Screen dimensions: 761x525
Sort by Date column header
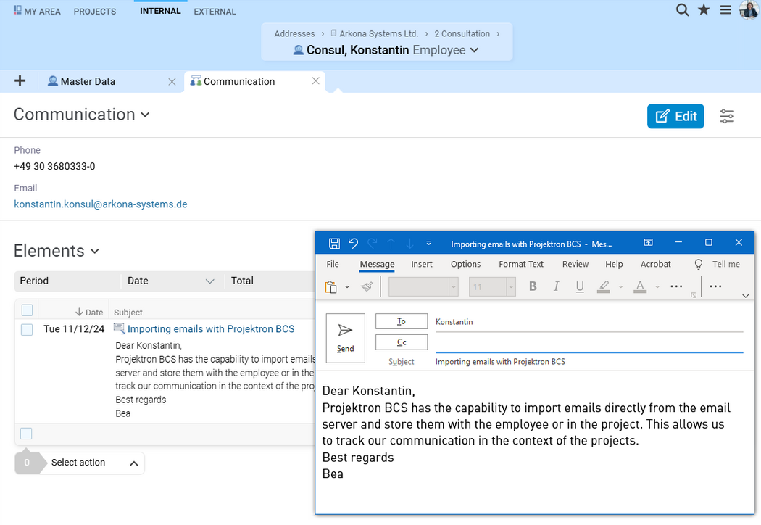[x=90, y=313]
